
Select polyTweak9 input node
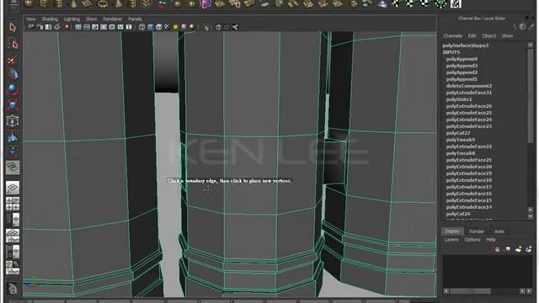(461, 140)
